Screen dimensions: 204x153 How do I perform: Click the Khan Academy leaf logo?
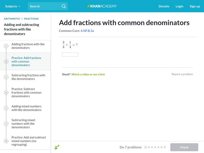pos(88,6)
